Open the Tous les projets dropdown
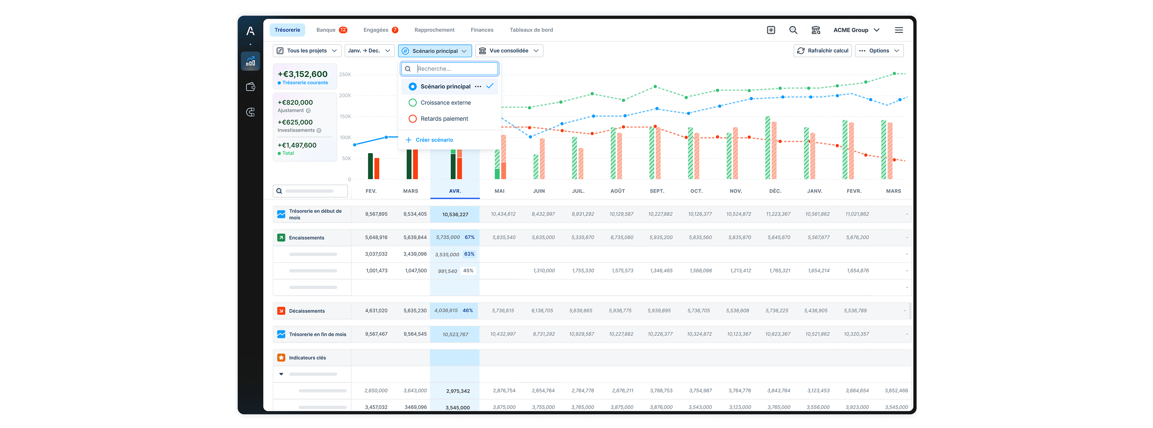 (307, 51)
